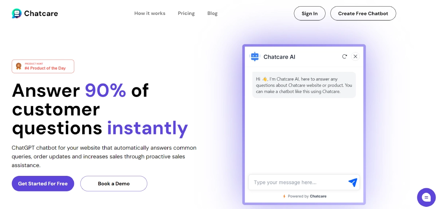The height and width of the screenshot is (209, 437).
Task: Click the Chatcare brand name text
Action: [41, 13]
